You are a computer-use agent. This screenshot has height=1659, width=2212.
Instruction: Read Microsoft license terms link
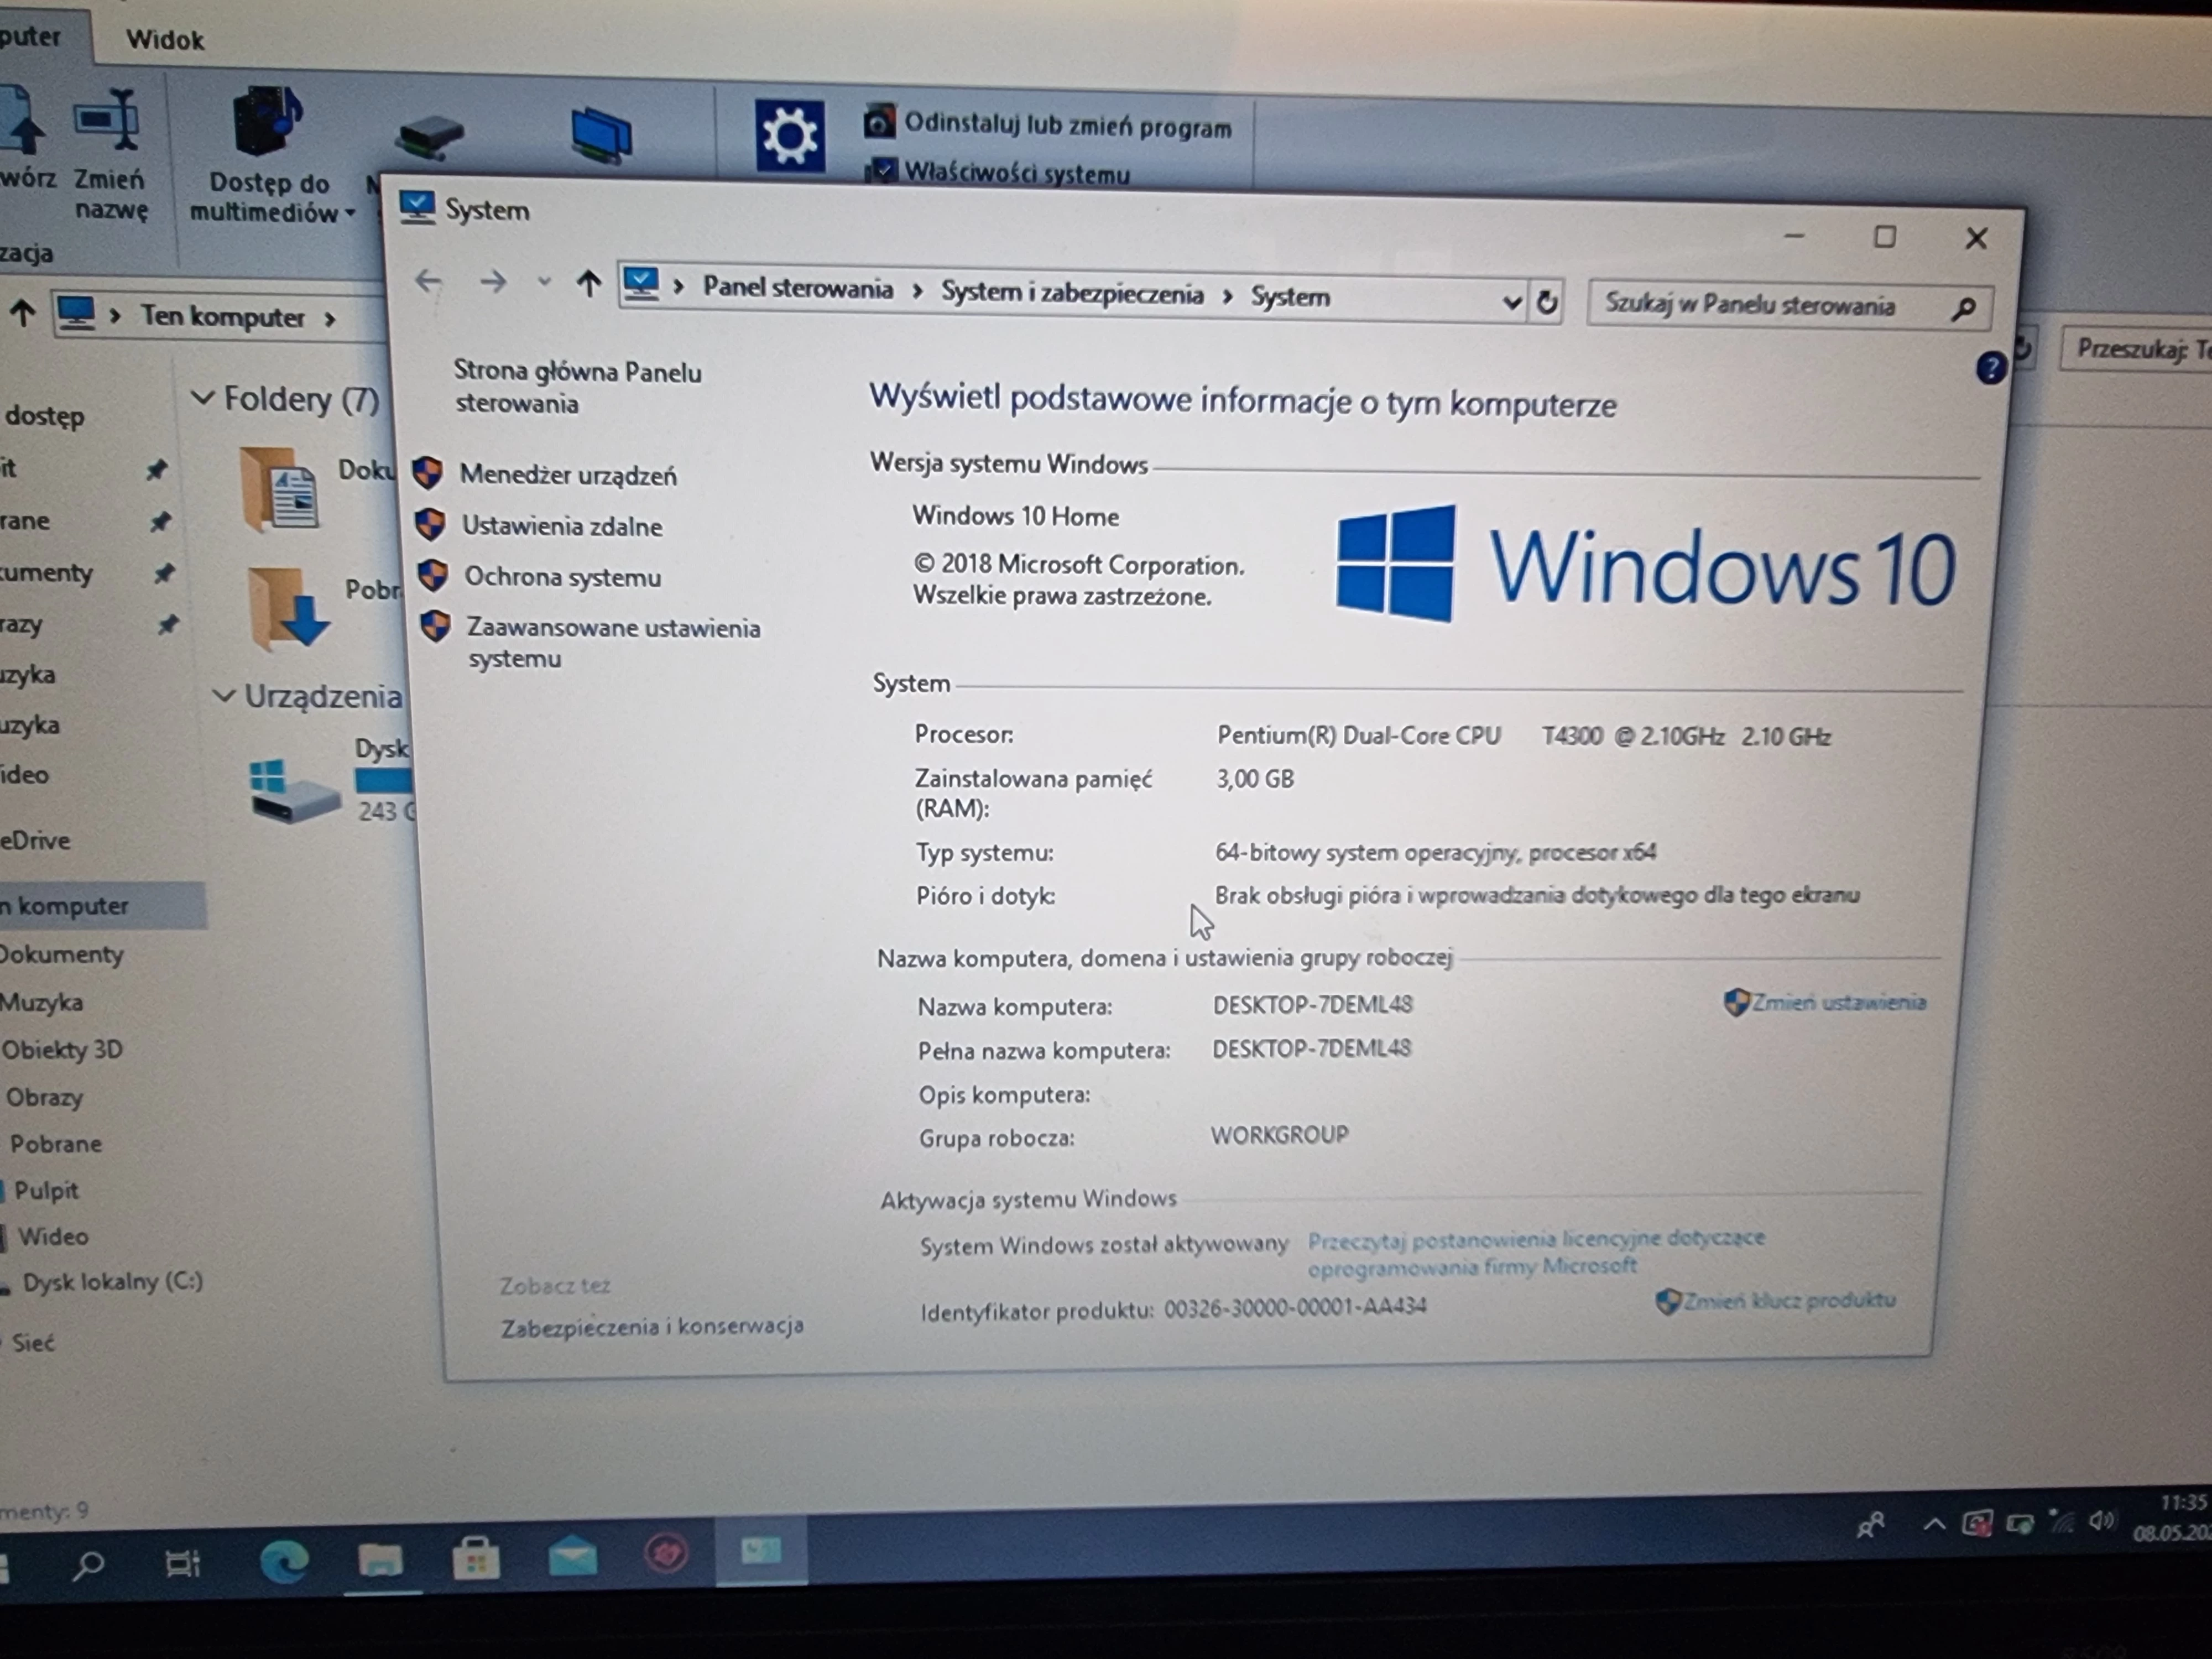(1536, 1253)
